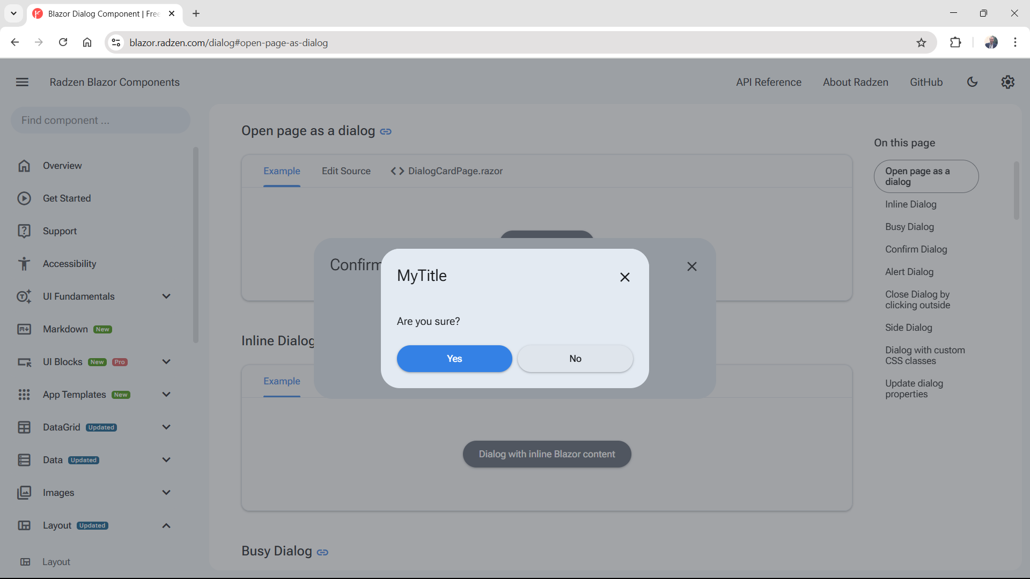Screen dimensions: 1030x579
Task: Select the Edit Source tab
Action: pyautogui.click(x=346, y=171)
